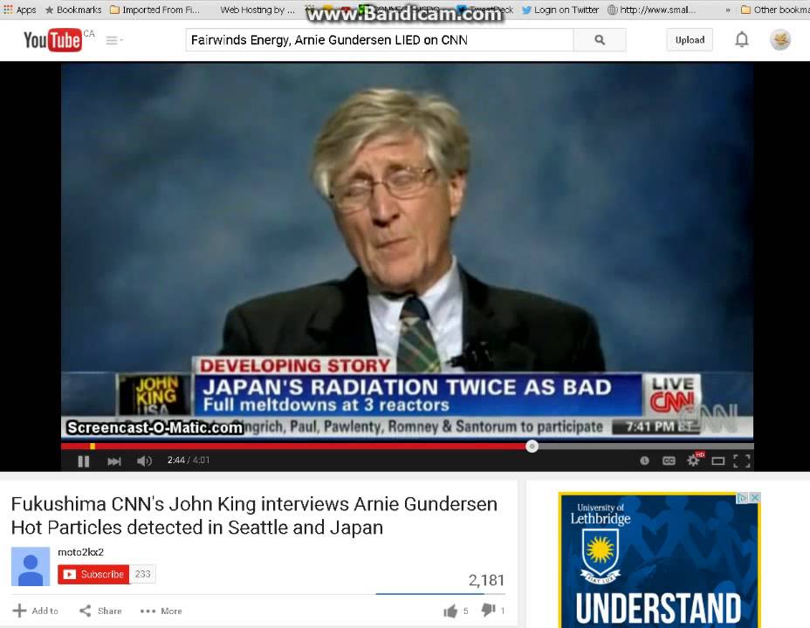Mute the video volume
Viewport: 810px width, 628px height.
click(144, 461)
